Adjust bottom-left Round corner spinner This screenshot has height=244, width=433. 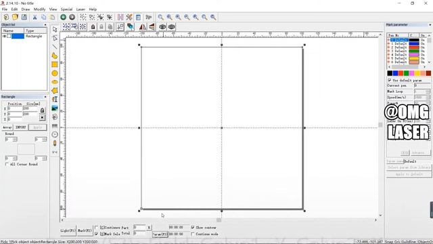[15, 158]
